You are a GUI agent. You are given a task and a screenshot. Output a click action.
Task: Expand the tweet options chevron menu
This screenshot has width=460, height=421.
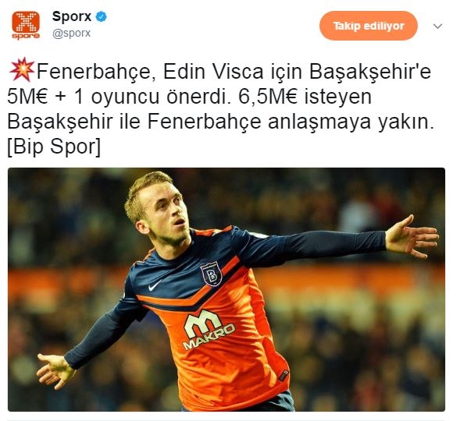(x=437, y=27)
